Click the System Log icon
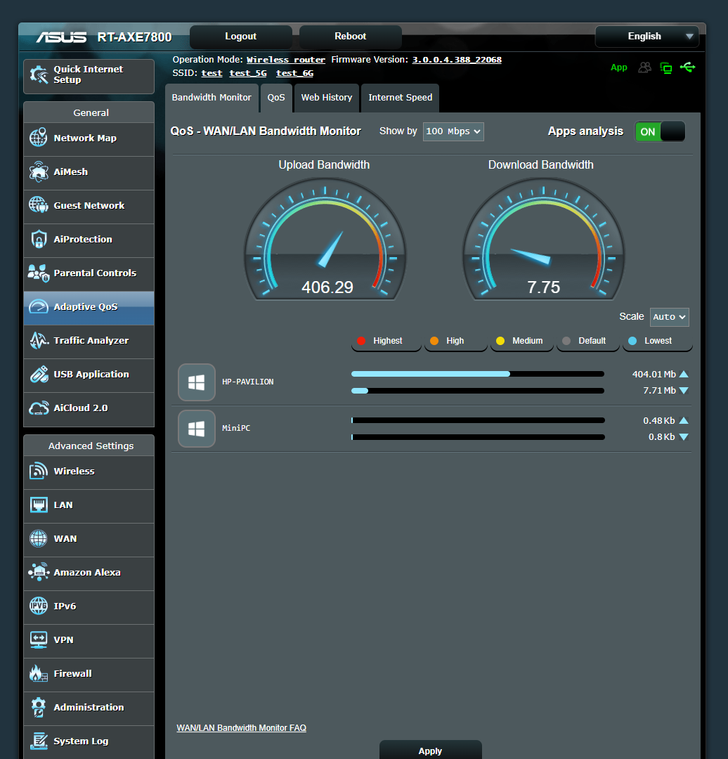 [x=38, y=741]
